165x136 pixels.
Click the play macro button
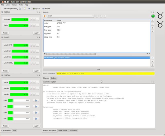(x=104, y=16)
